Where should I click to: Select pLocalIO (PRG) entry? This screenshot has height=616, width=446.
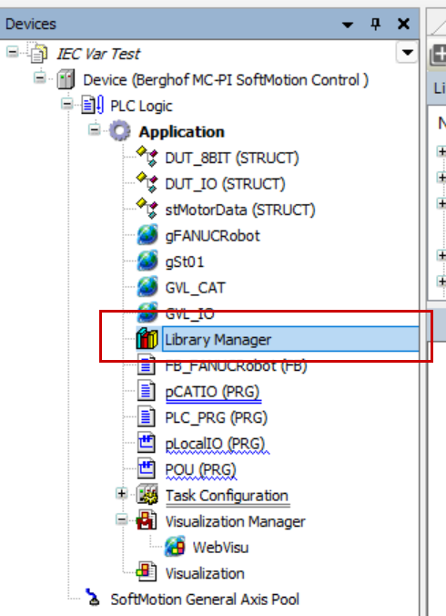215,444
